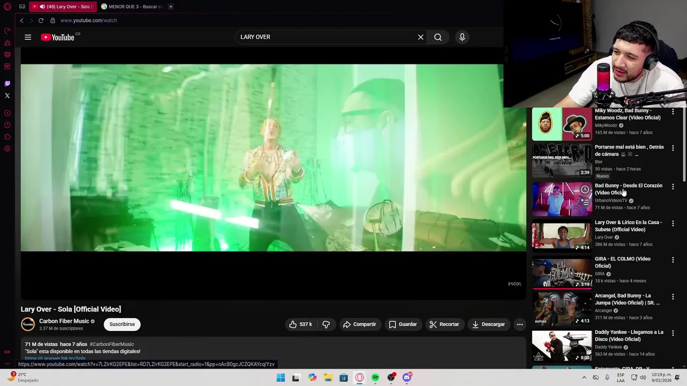Viewport: 687px width, 386px height.
Task: Open the video title Bad Bunny - Desde El Corazón
Action: 628,189
